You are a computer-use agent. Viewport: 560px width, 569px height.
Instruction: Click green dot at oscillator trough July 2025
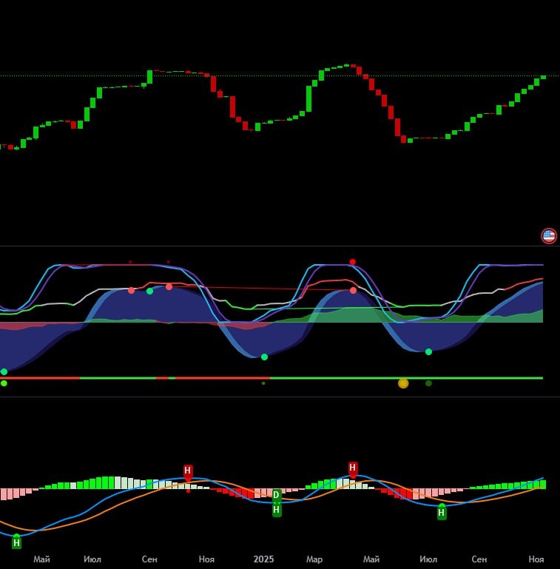tap(428, 351)
